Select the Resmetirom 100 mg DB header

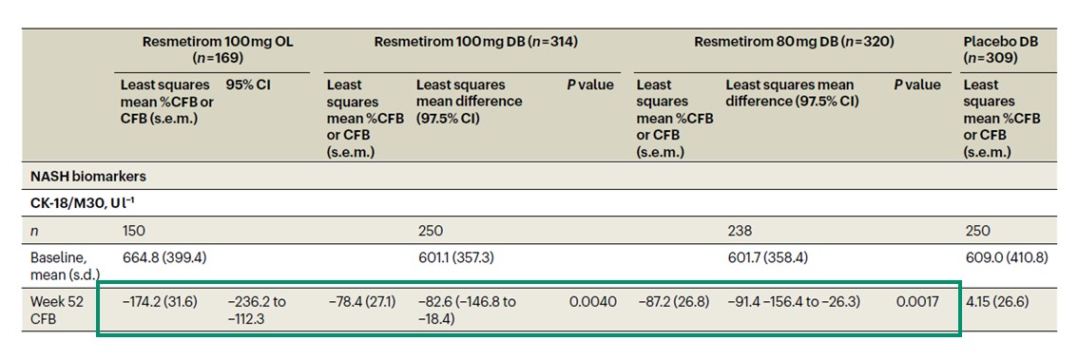(x=475, y=42)
